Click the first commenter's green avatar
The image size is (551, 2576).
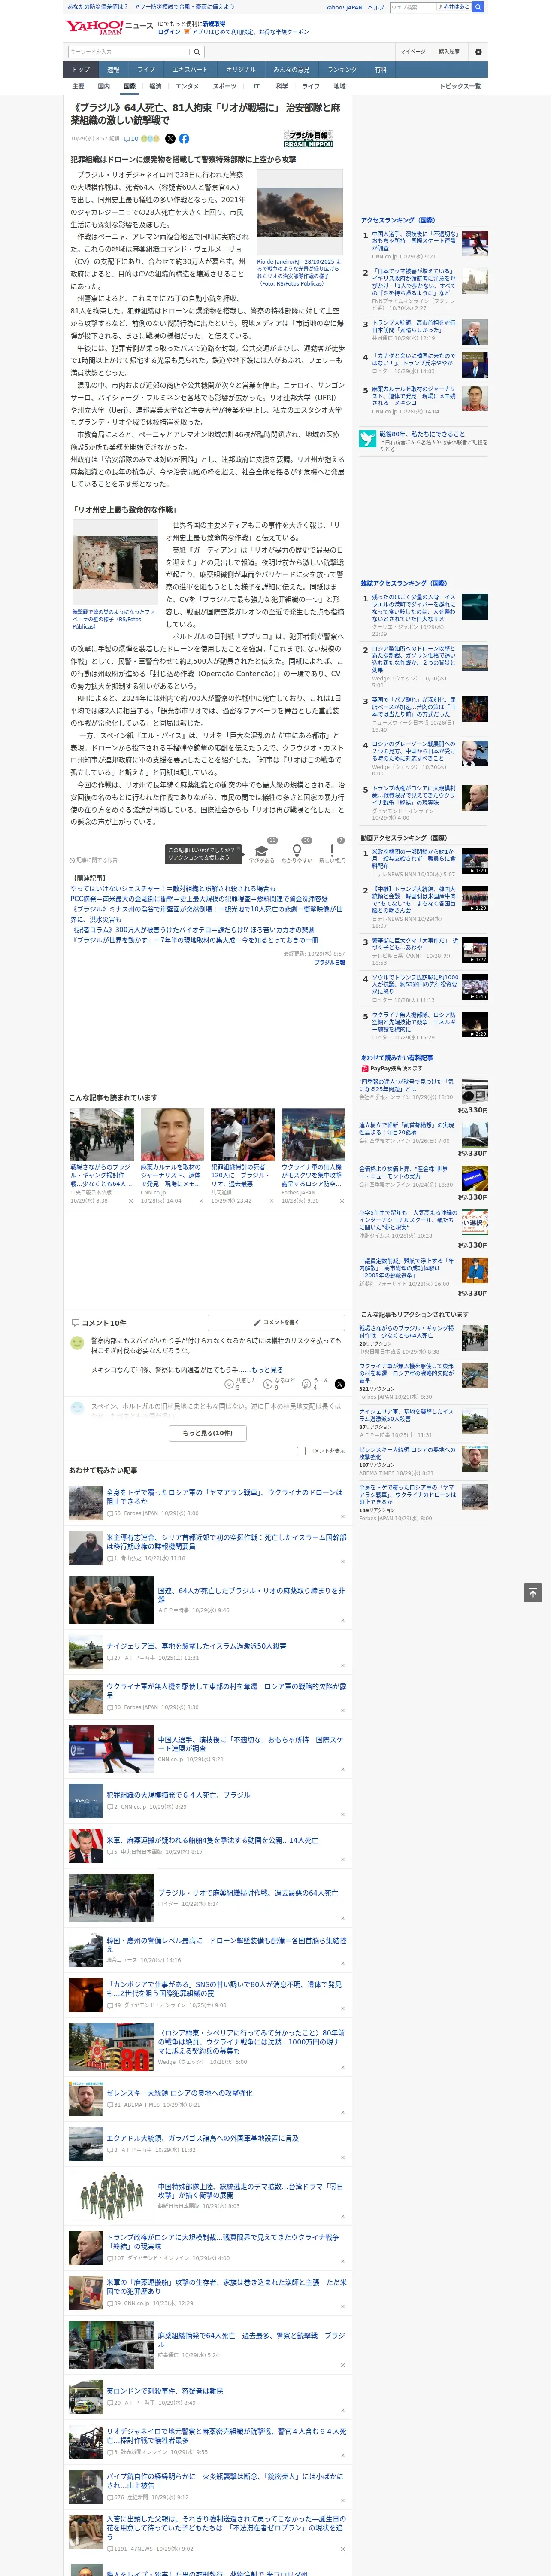[77, 1343]
